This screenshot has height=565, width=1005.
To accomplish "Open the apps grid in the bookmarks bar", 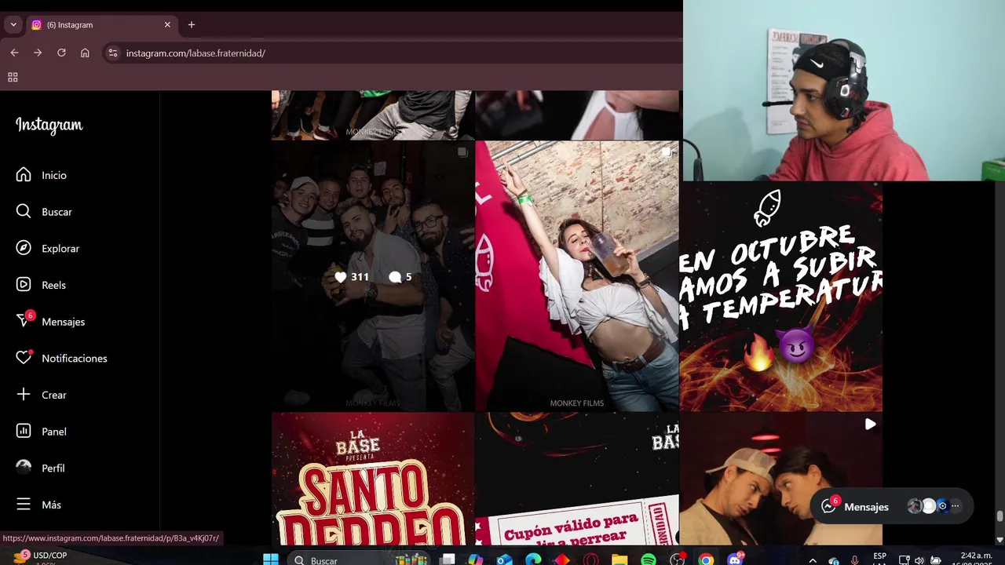I will [13, 77].
